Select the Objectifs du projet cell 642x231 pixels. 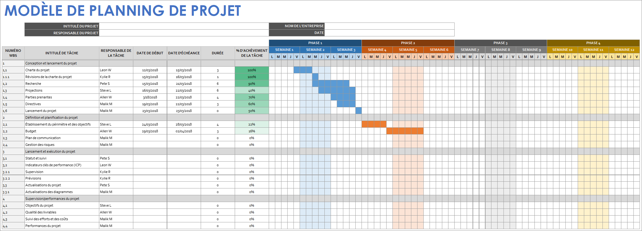(62, 205)
